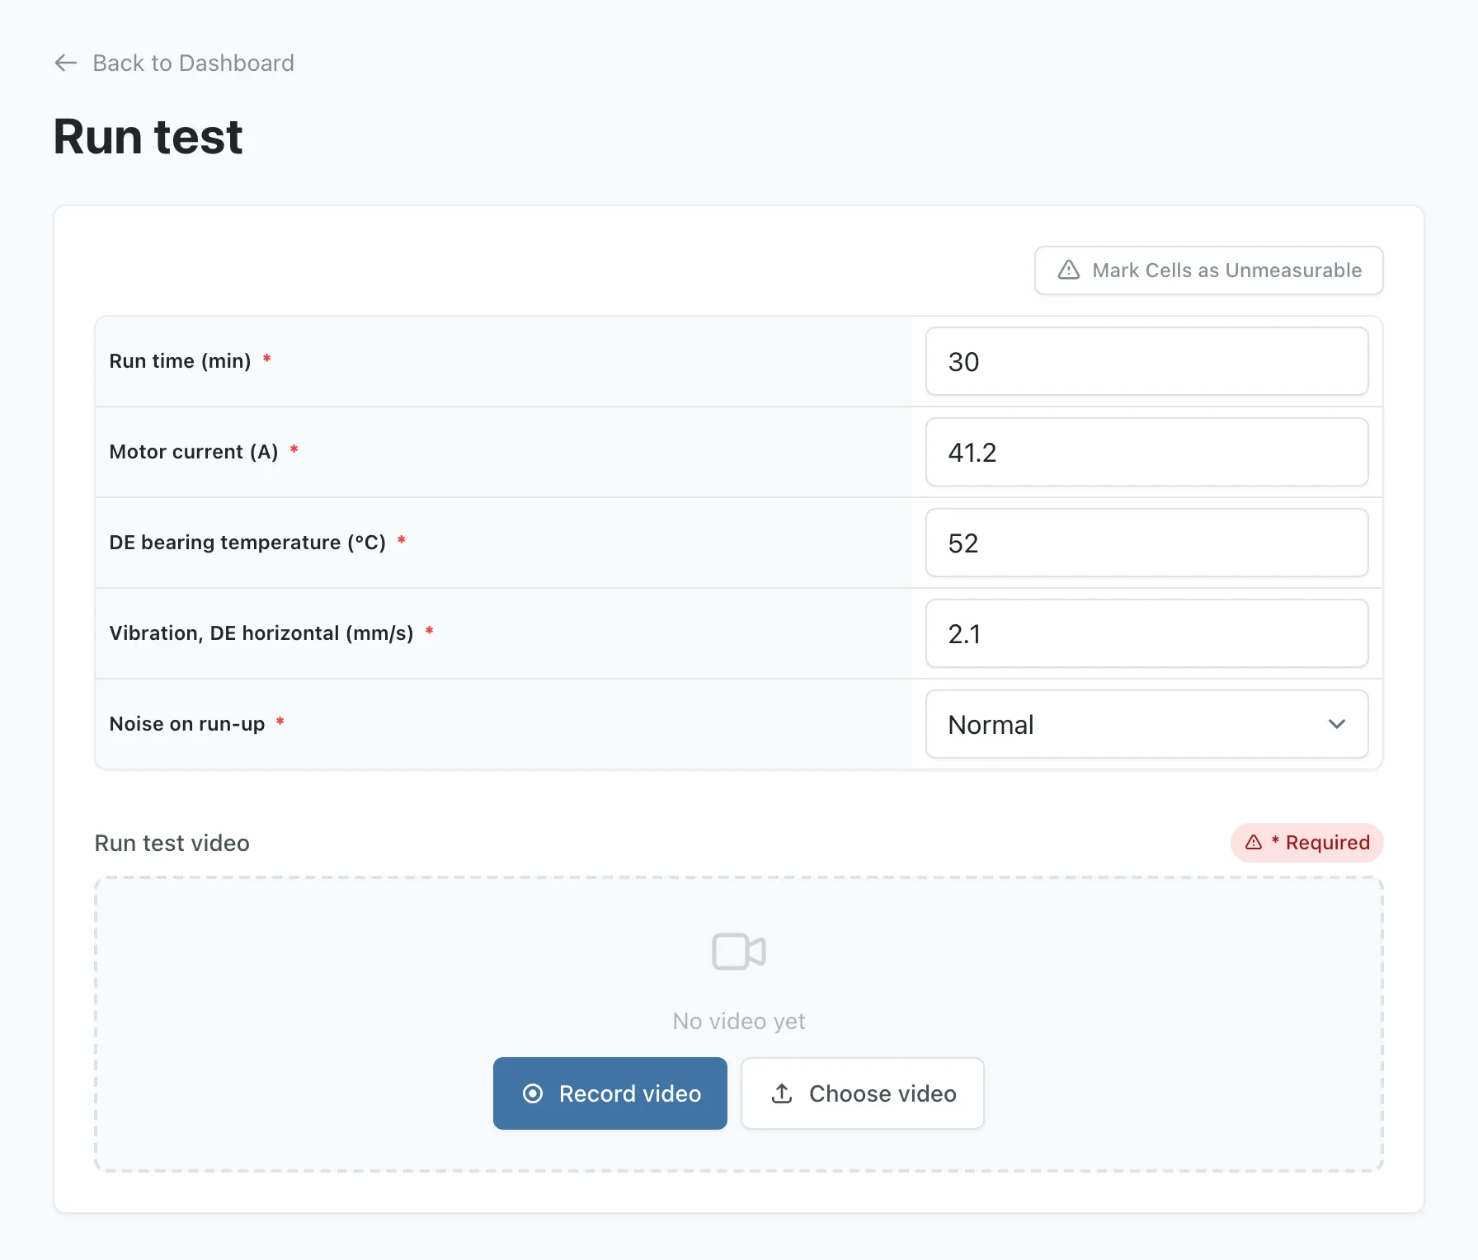Image resolution: width=1478 pixels, height=1260 pixels.
Task: Select the DE bearing temperature input
Action: pos(1146,543)
